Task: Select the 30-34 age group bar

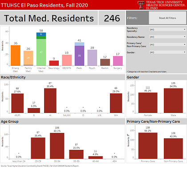Action: [x=57, y=146]
